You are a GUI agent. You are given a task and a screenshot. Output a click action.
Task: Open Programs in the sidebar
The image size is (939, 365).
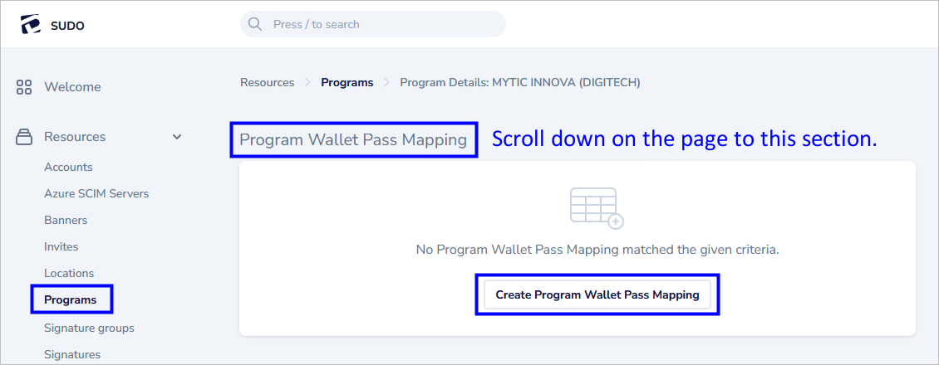(x=71, y=299)
